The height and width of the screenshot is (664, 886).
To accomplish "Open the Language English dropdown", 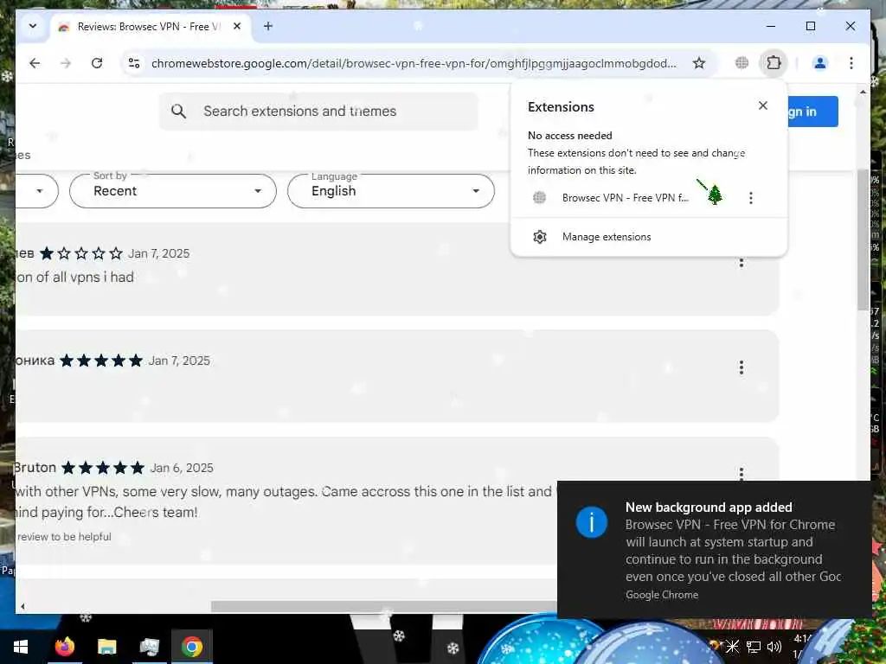I will (x=391, y=191).
